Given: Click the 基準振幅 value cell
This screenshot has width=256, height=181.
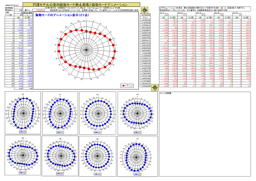Looking at the screenshot, I should 20,8.
